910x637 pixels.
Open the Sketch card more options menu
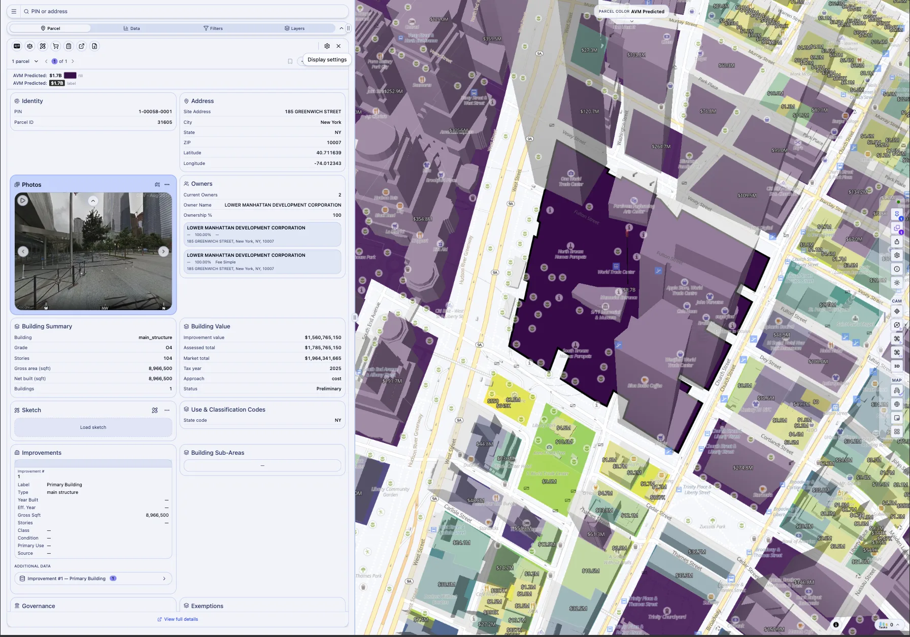coord(167,410)
